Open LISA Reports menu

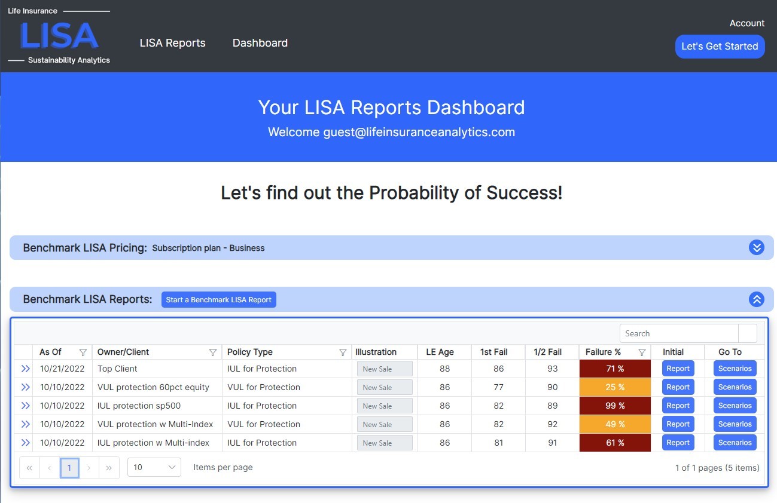[x=172, y=43]
